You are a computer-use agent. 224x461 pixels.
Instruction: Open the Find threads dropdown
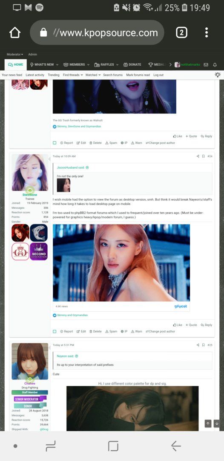tap(73, 75)
